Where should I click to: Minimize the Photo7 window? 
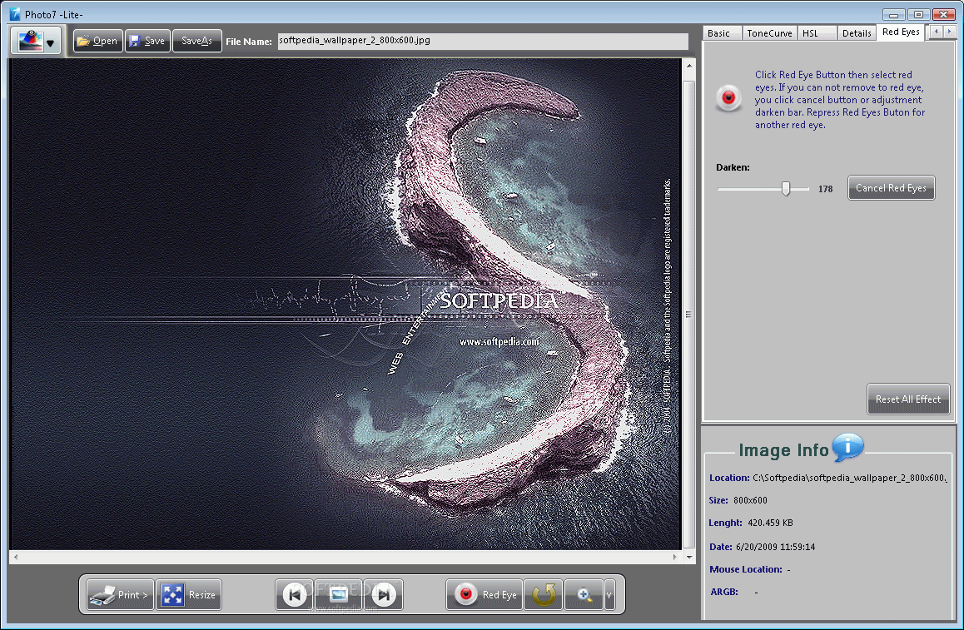[x=893, y=14]
